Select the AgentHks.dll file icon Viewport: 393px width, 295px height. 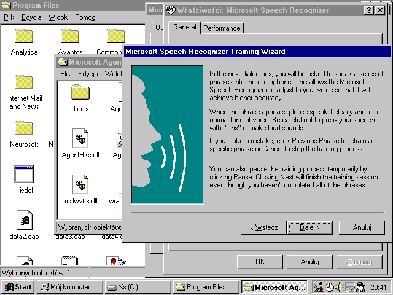click(80, 138)
